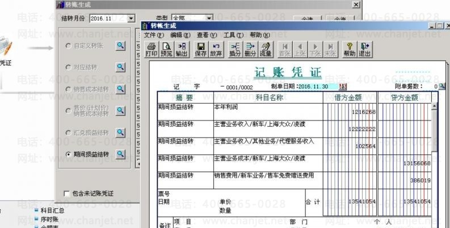Open the 工具 menu

coord(233,35)
